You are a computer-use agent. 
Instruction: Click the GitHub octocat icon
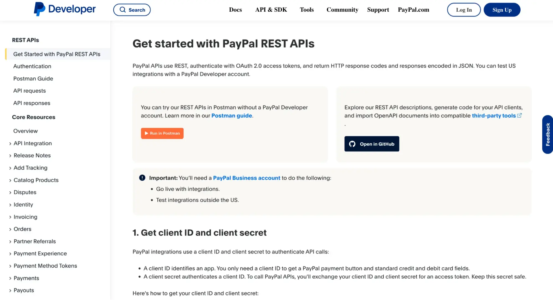[352, 144]
